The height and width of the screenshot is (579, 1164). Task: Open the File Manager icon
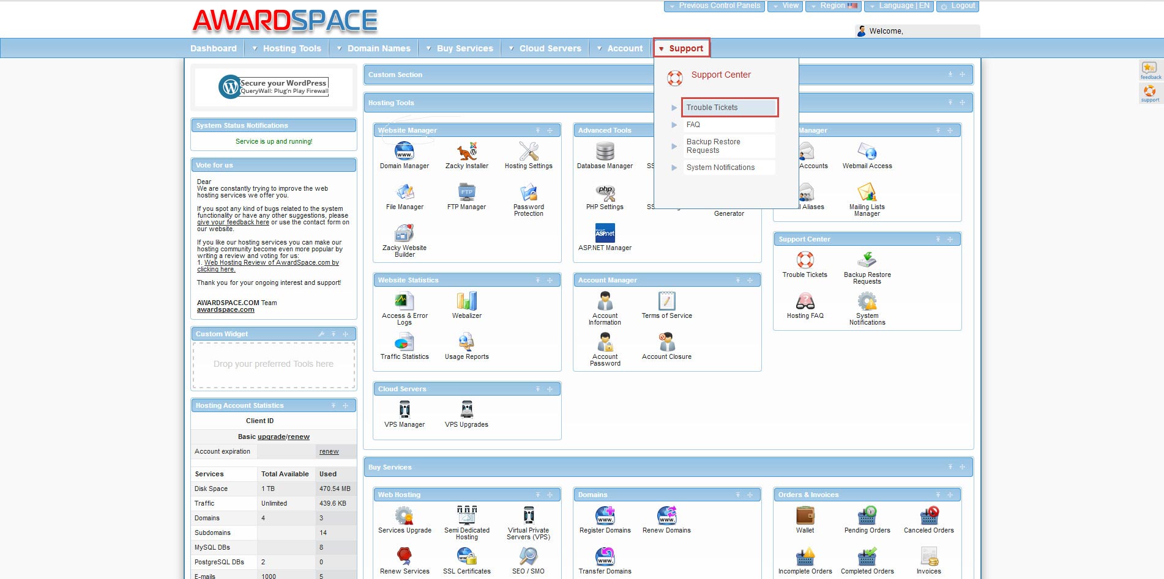[x=404, y=193]
